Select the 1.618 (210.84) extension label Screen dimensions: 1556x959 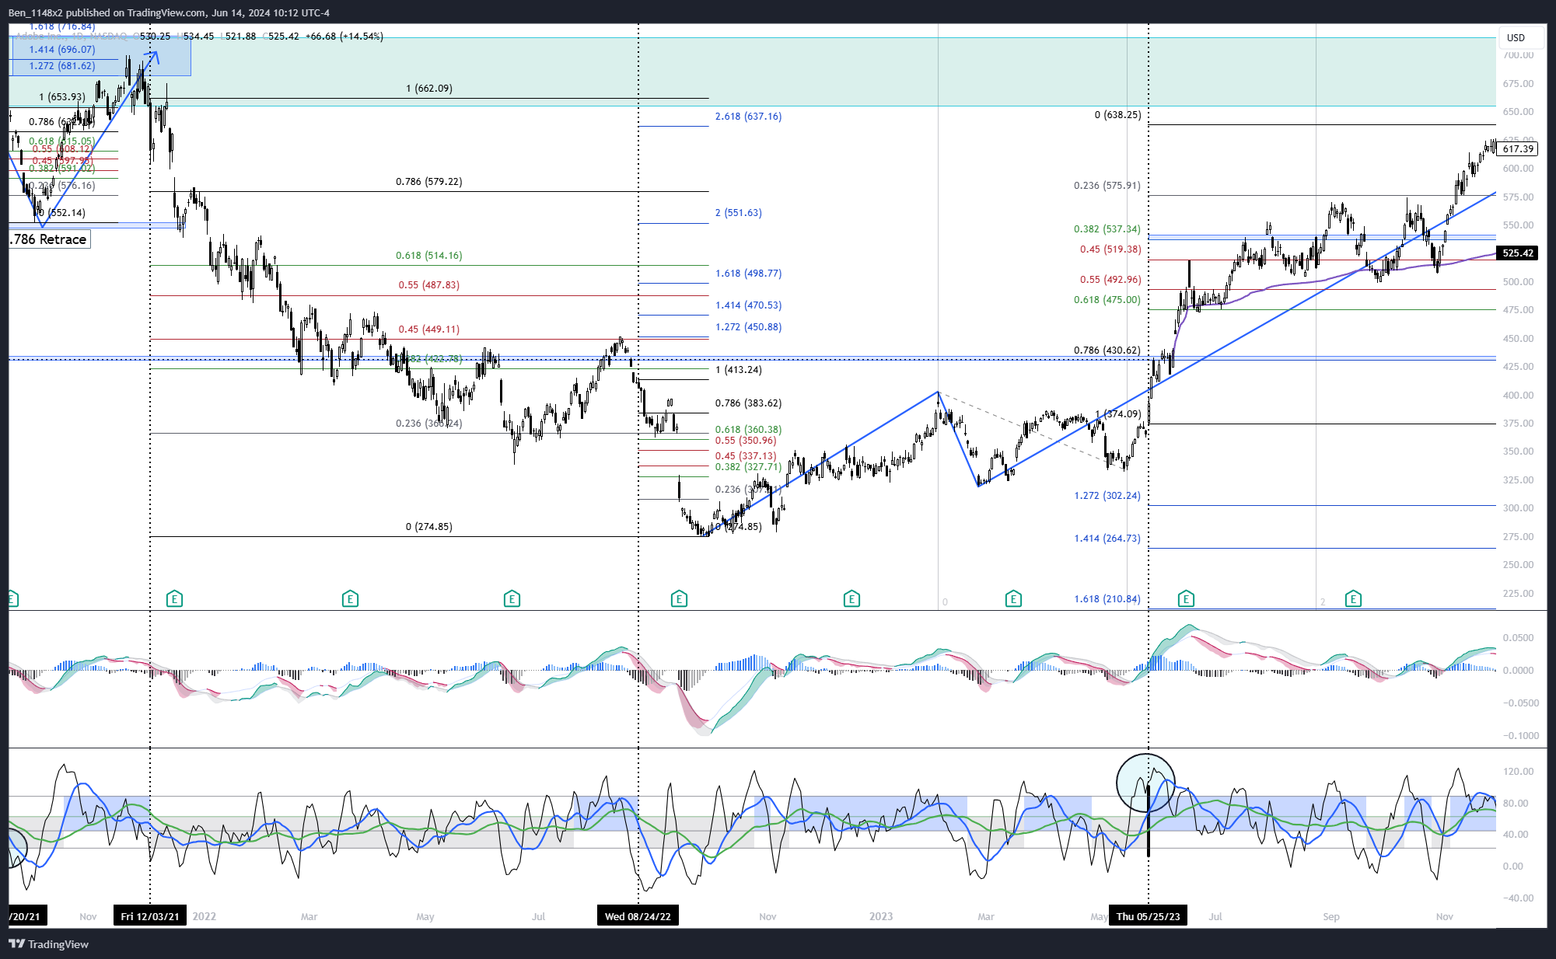click(1107, 599)
